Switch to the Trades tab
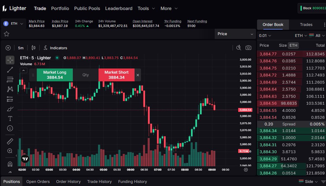The width and height of the screenshot is (326, 186). pos(306,24)
